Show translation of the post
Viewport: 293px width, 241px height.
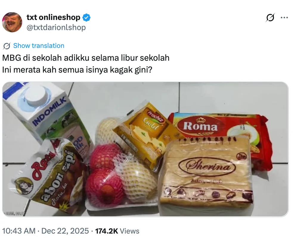click(x=39, y=46)
